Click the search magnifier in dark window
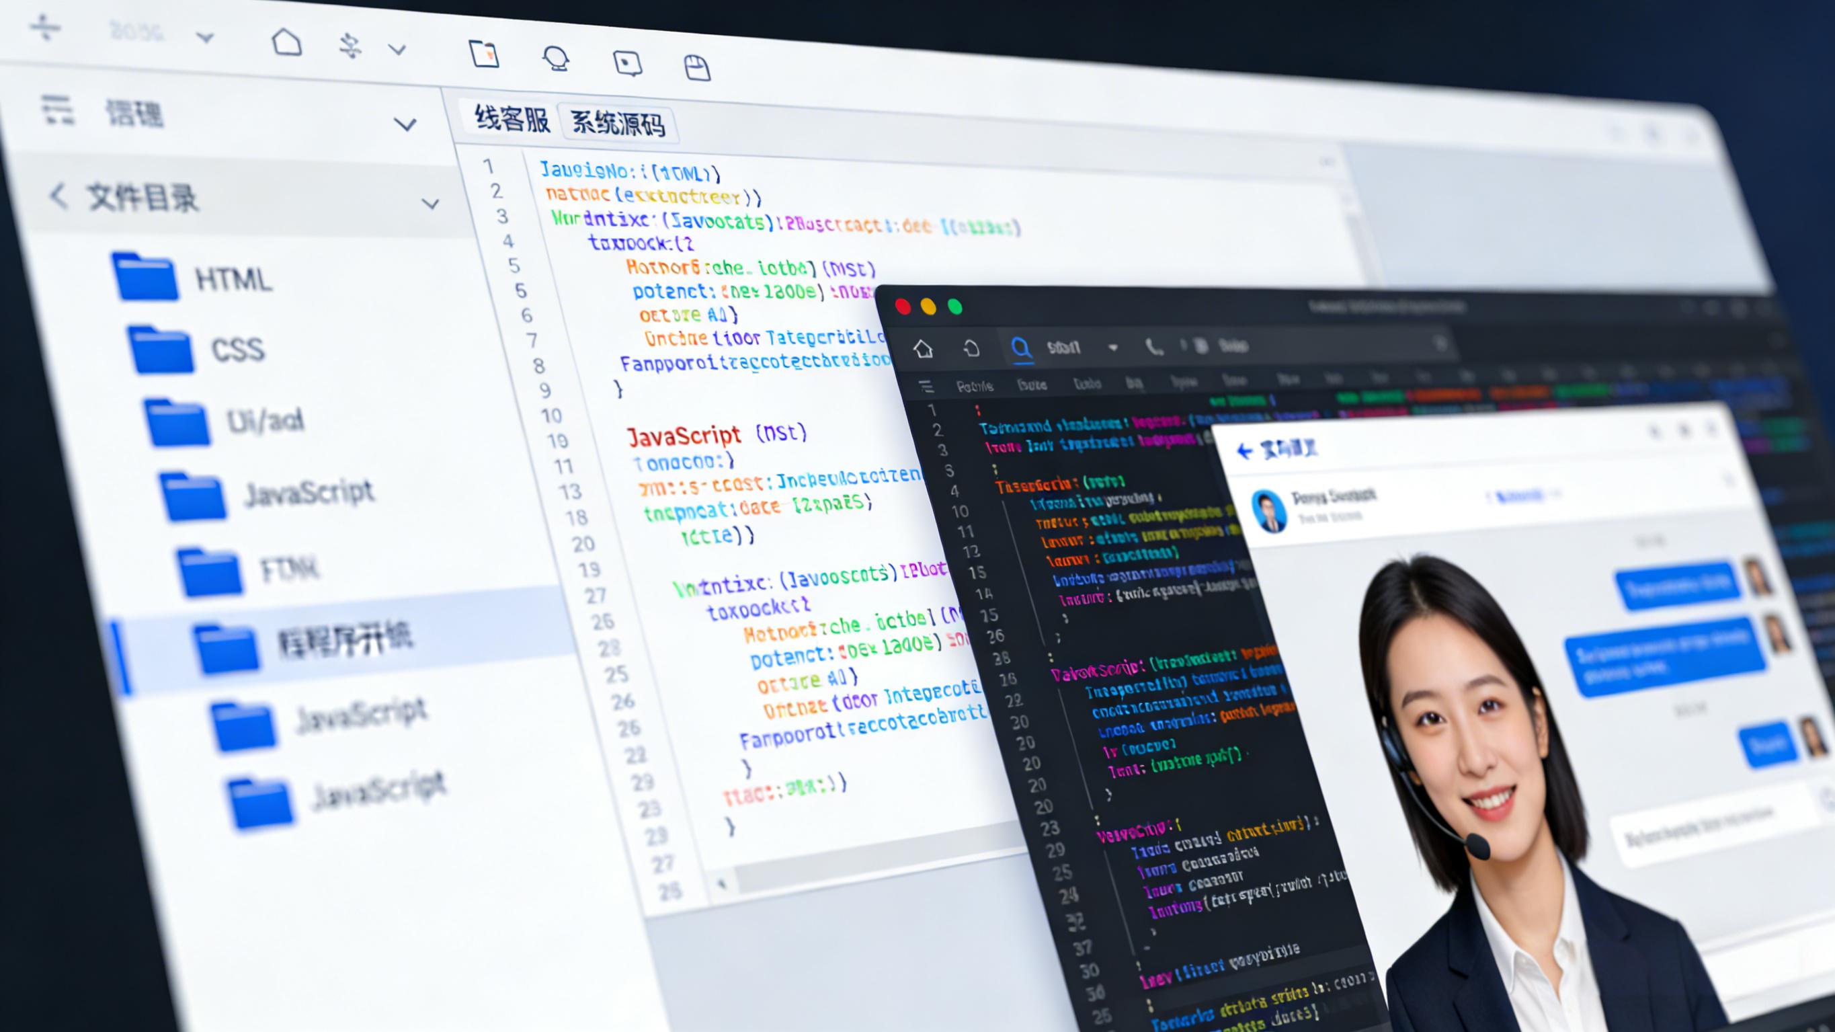 1021,348
